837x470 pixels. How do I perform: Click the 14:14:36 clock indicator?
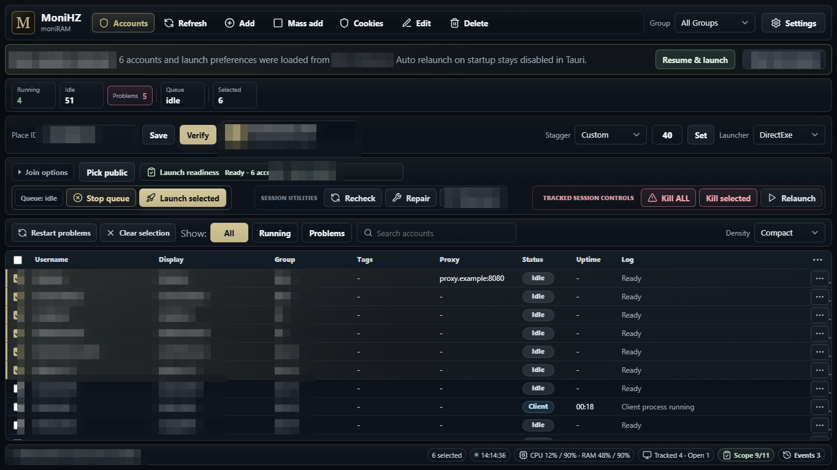click(489, 455)
